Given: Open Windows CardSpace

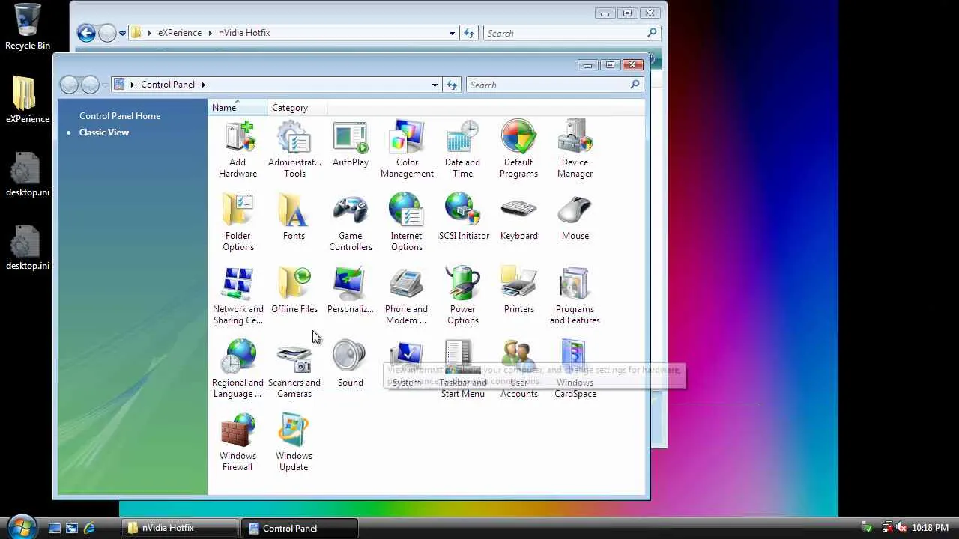Looking at the screenshot, I should coord(575,370).
